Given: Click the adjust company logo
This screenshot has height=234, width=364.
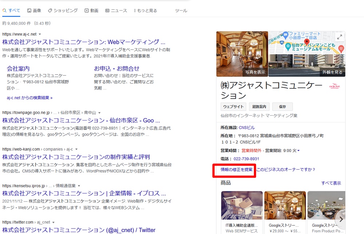Looking at the screenshot, I should point(335,86).
